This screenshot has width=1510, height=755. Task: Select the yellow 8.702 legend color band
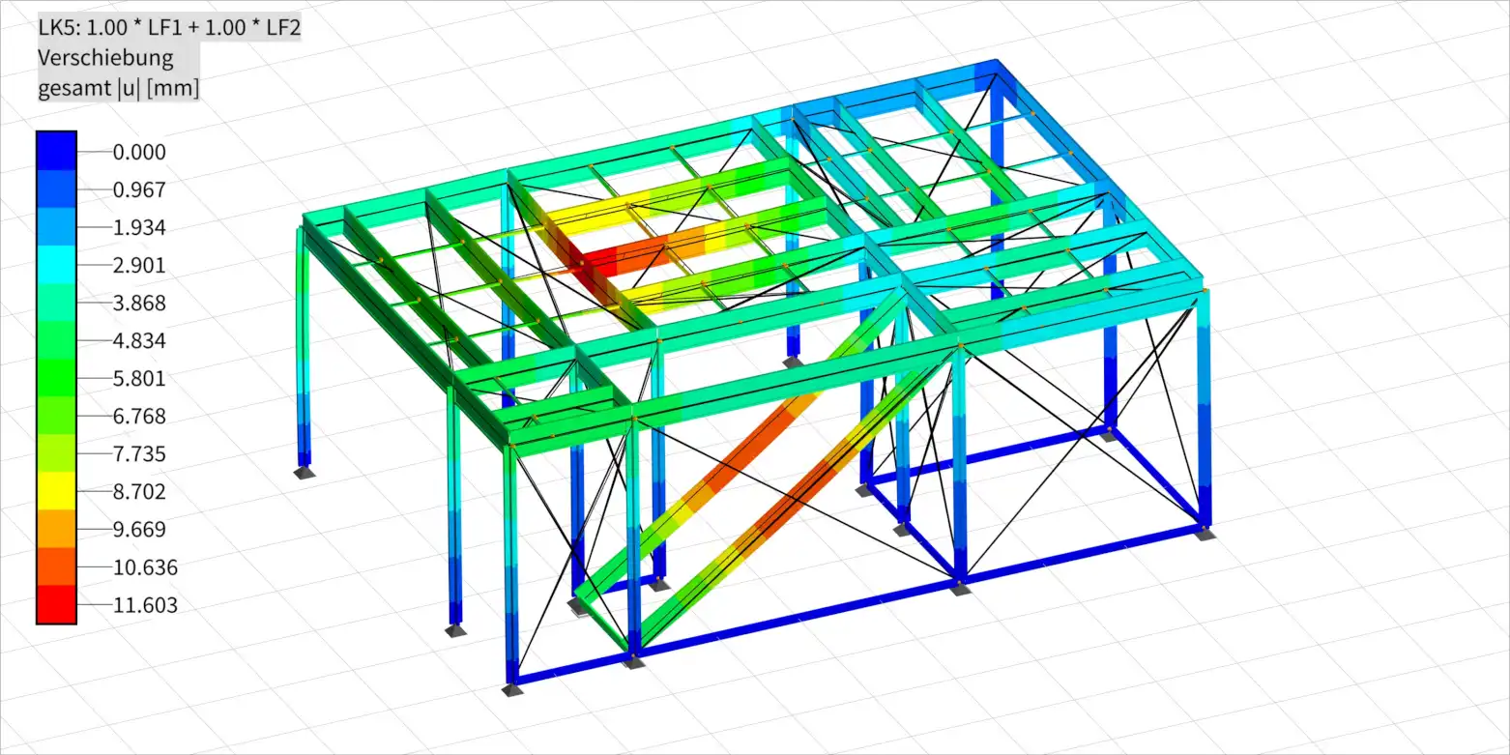pos(56,491)
